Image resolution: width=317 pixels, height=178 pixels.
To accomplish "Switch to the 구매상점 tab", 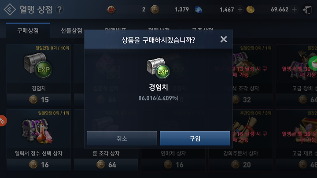I will [x=28, y=30].
